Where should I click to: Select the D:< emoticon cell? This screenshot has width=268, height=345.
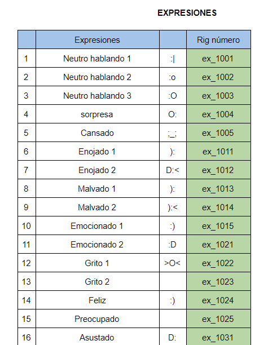coord(173,170)
